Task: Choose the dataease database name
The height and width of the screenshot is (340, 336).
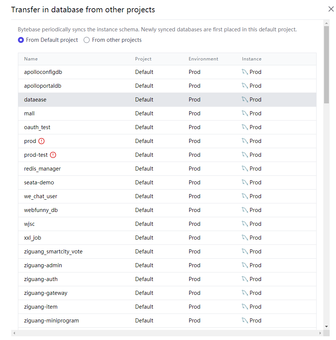Action: [35, 100]
